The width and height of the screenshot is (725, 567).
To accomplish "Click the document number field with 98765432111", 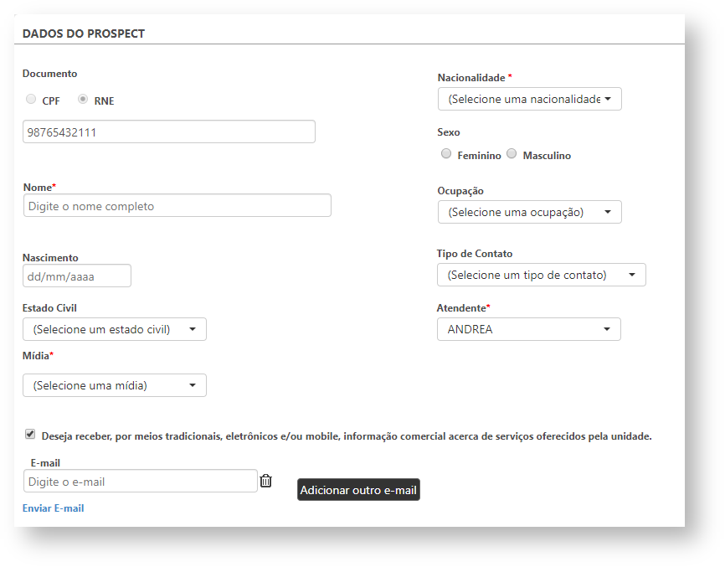I will (x=168, y=132).
